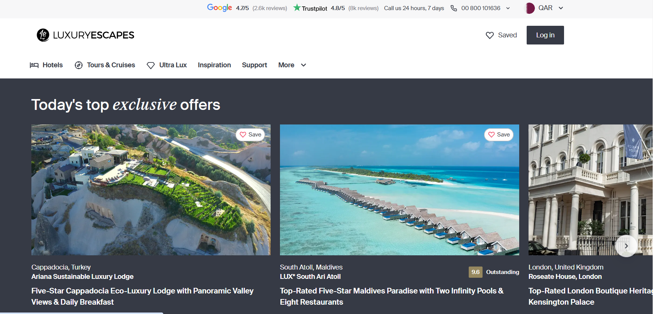Save the LUX* South Ari Atoll offer

click(x=499, y=135)
